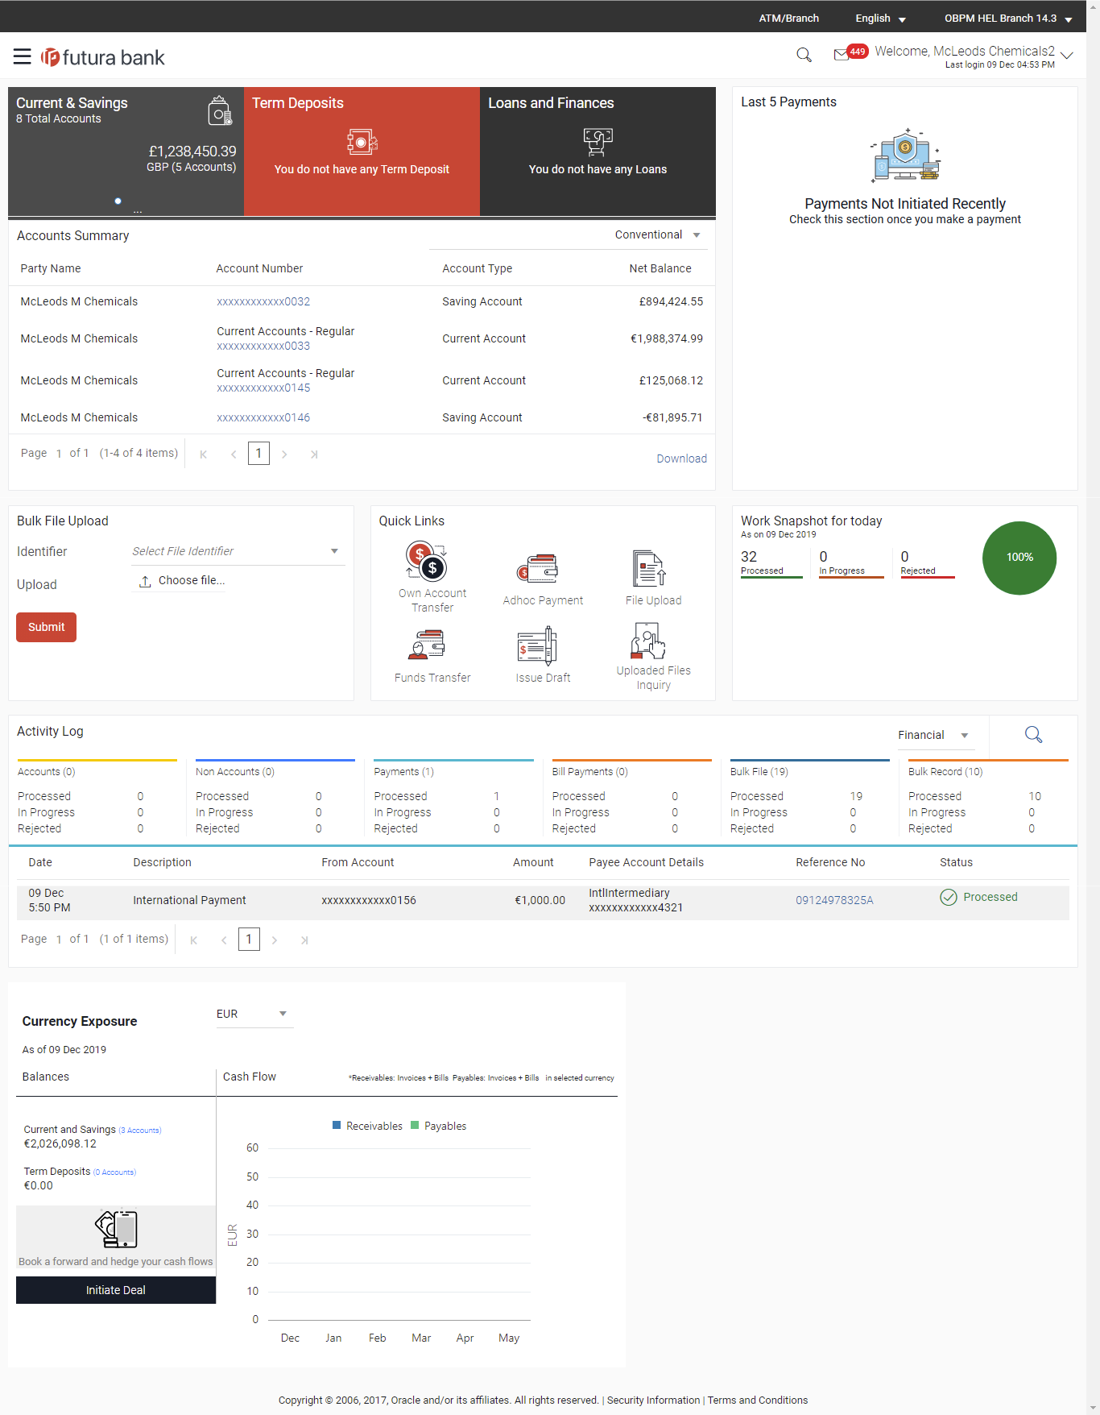Screen dimensions: 1100x1415
Task: Open the Select File Identifier dropdown
Action: tap(237, 551)
